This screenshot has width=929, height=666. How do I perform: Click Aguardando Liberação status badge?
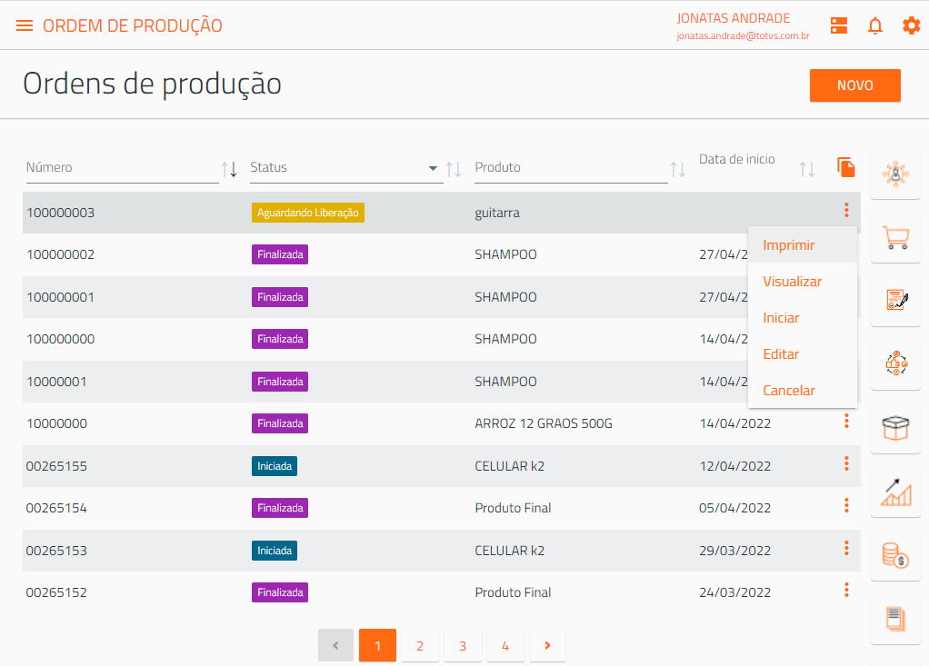click(x=308, y=213)
